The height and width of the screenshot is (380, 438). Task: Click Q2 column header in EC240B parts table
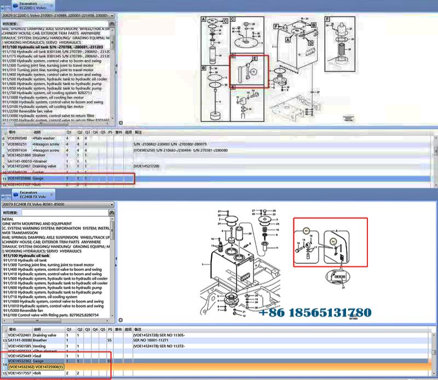tap(80, 330)
